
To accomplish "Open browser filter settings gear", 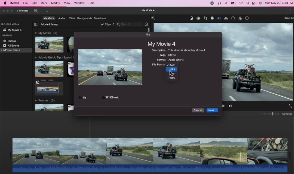I will pos(146,24).
